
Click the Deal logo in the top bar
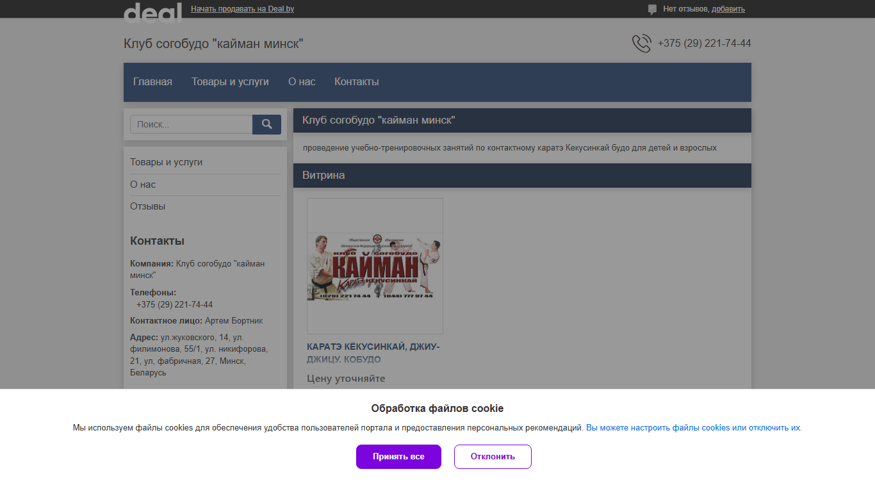click(152, 13)
